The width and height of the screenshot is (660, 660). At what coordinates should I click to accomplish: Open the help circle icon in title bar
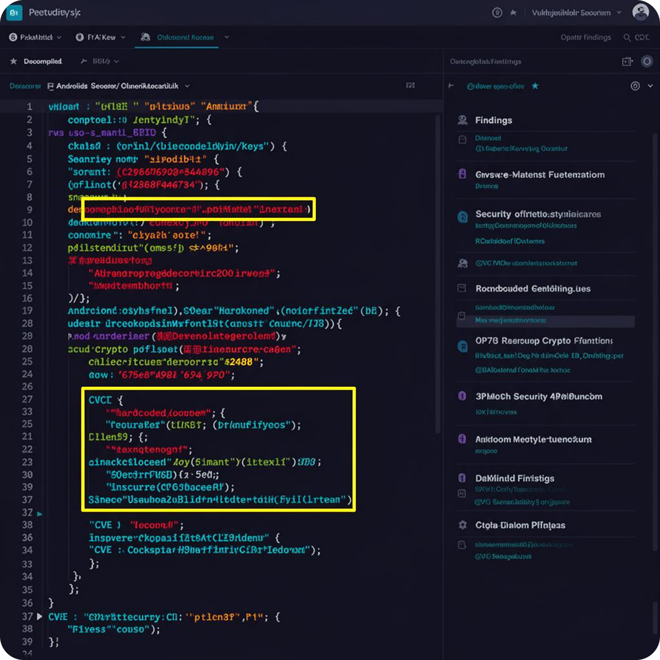click(497, 12)
